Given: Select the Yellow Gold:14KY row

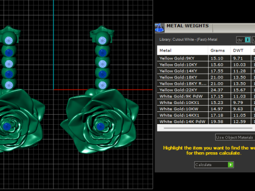Looking at the screenshot, I should coord(206,71).
